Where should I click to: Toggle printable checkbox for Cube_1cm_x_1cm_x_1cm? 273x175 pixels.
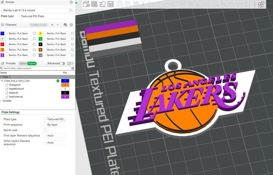pos(58,81)
